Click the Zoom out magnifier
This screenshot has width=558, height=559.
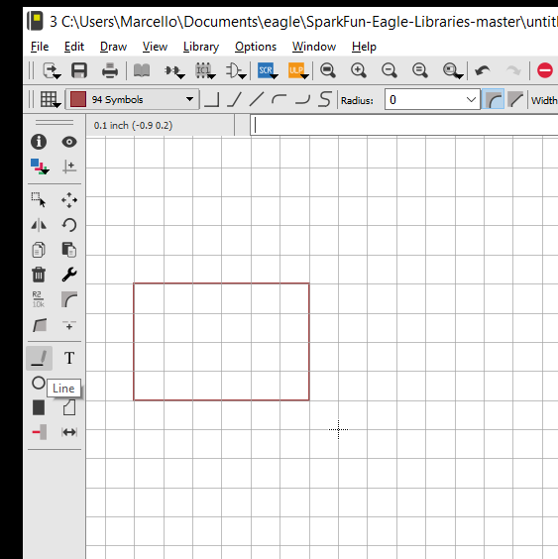389,70
